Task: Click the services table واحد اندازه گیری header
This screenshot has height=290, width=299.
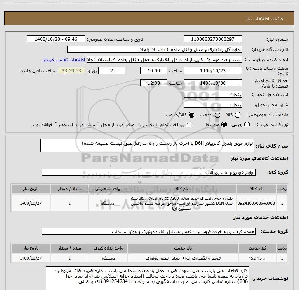Action: click(108, 248)
